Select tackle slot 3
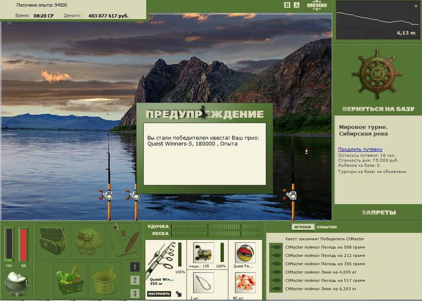The width and height of the screenshot is (422, 301). pyautogui.click(x=135, y=293)
